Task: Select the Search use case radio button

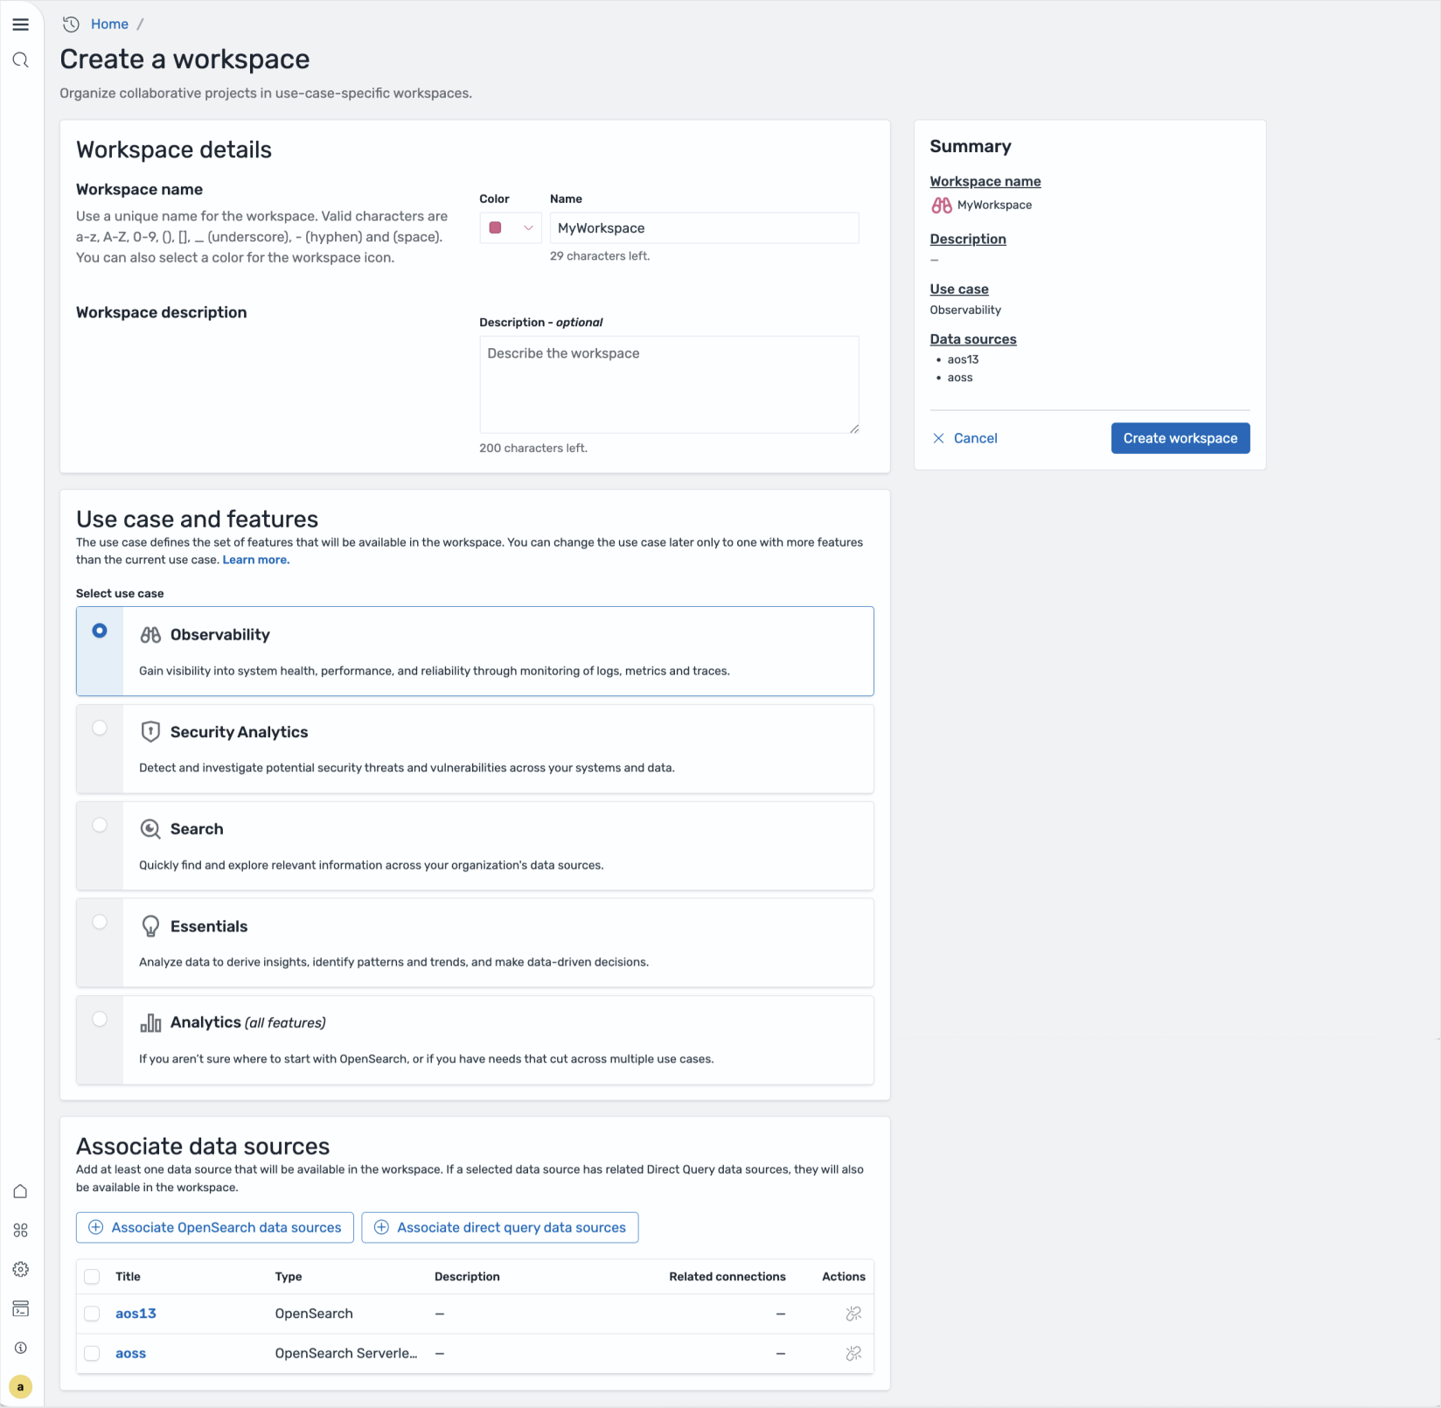Action: tap(100, 825)
